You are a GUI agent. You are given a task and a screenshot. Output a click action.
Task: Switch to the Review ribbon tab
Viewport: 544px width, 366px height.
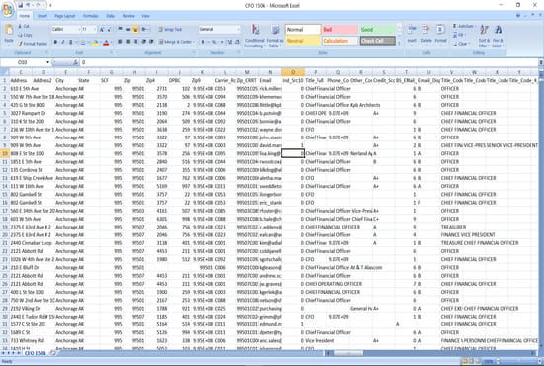128,16
